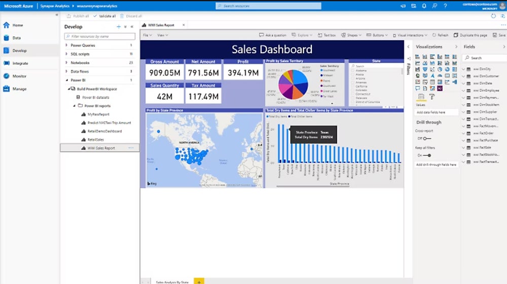Open the Shapes dropdown menu
Image resolution: width=507 pixels, height=284 pixels.
coord(351,35)
